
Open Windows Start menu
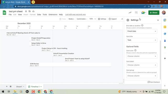(3, 92)
